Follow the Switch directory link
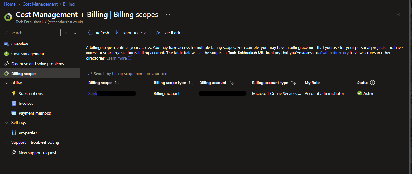The height and width of the screenshot is (174, 412). pyautogui.click(x=334, y=53)
